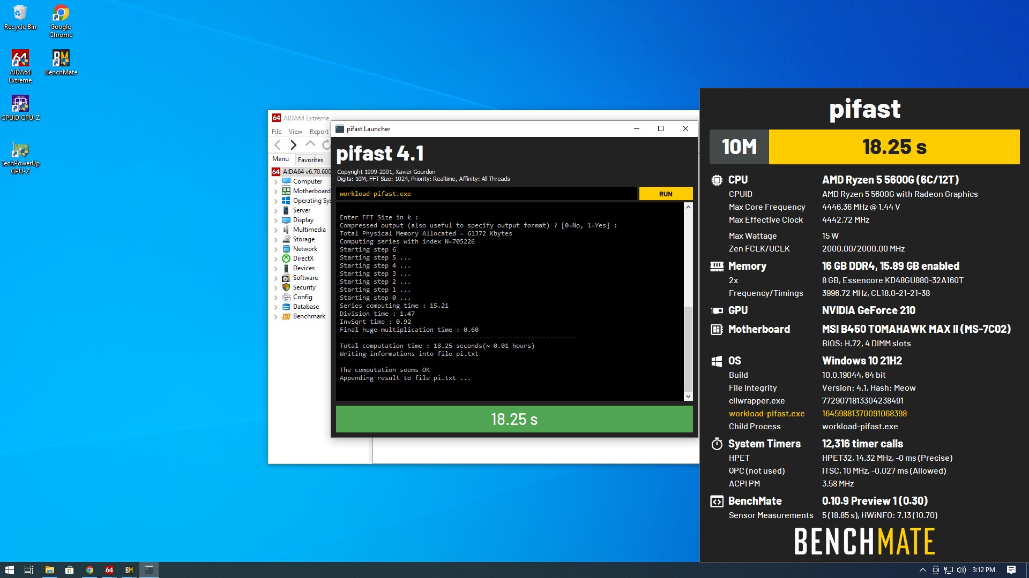Select Software item in AIDA64 tree
The height and width of the screenshot is (578, 1029).
pyautogui.click(x=305, y=278)
